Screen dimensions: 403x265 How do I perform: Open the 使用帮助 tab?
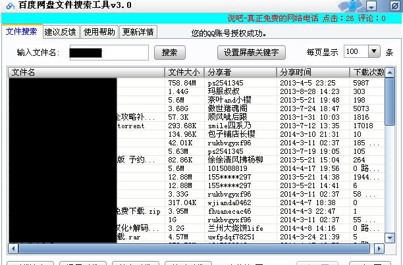coord(99,32)
